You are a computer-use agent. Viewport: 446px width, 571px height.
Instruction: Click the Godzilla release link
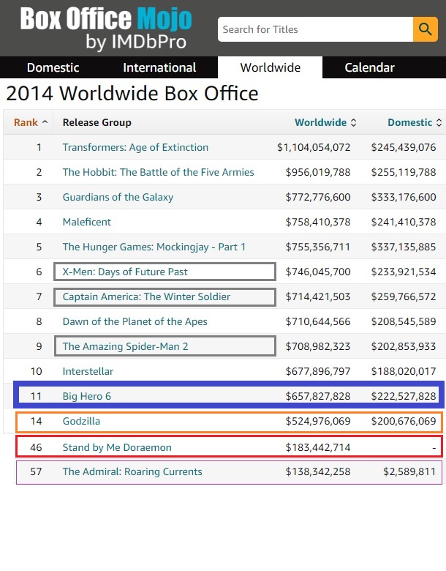[81, 421]
